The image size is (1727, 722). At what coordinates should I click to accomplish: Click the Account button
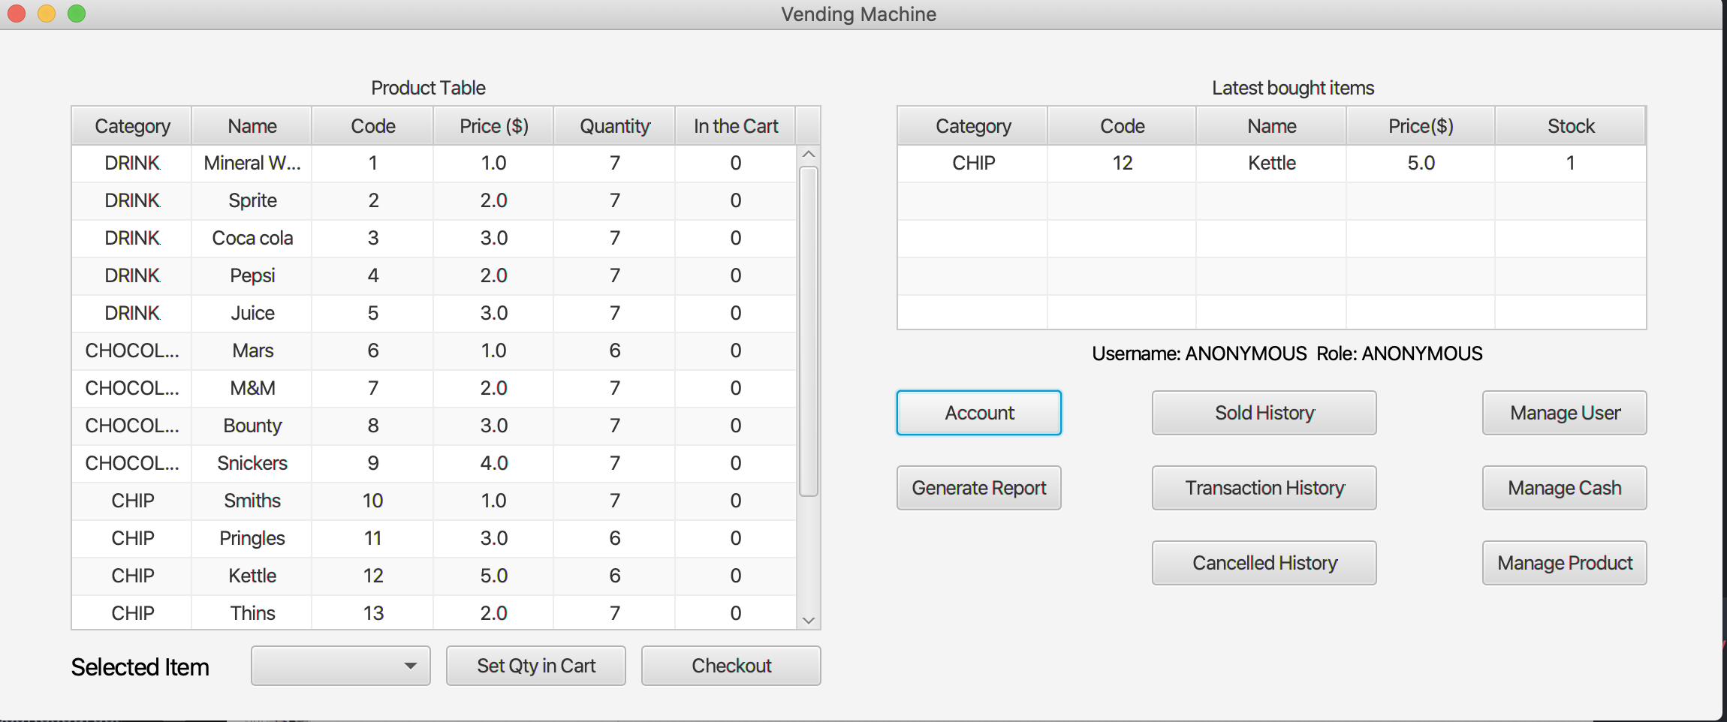978,413
